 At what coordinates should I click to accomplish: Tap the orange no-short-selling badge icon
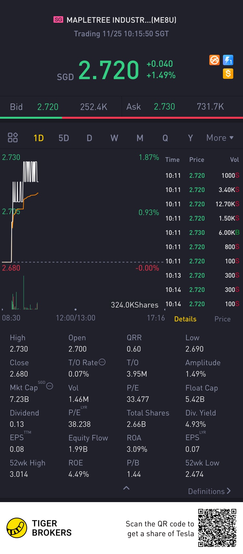click(214, 60)
